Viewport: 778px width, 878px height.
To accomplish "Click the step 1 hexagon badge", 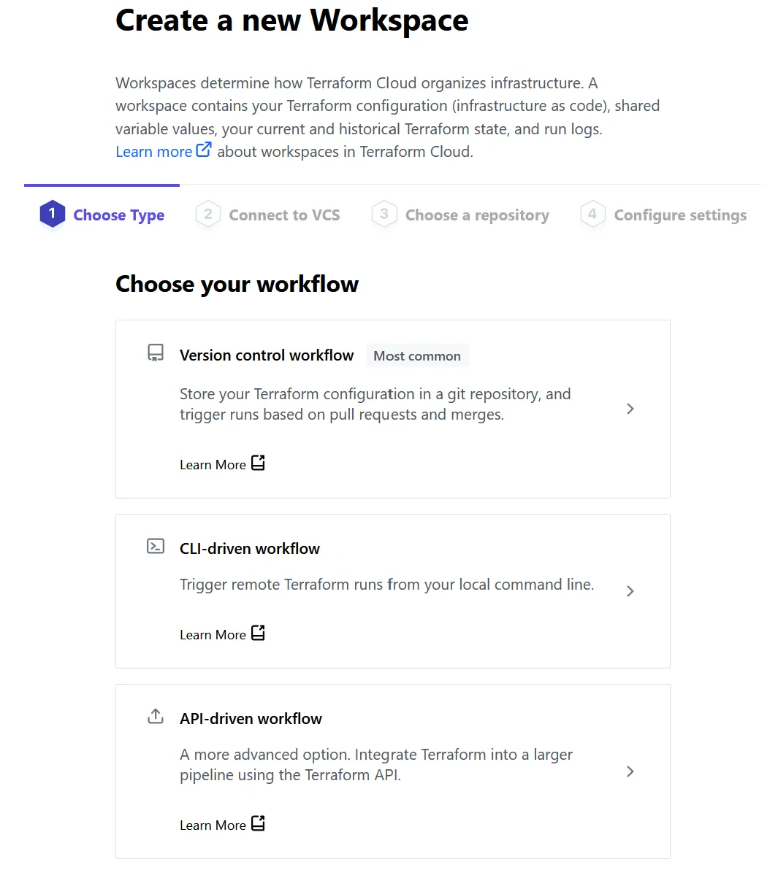I will click(x=52, y=214).
